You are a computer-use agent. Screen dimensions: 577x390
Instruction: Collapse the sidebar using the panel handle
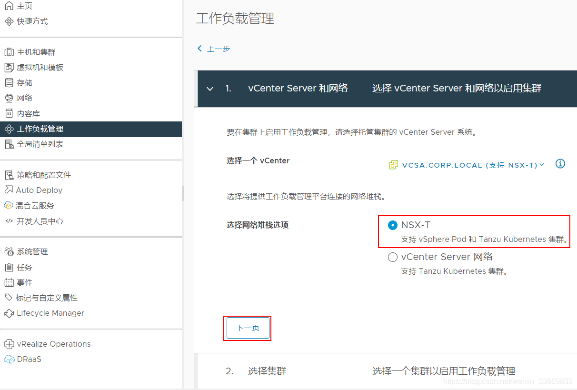point(183,193)
